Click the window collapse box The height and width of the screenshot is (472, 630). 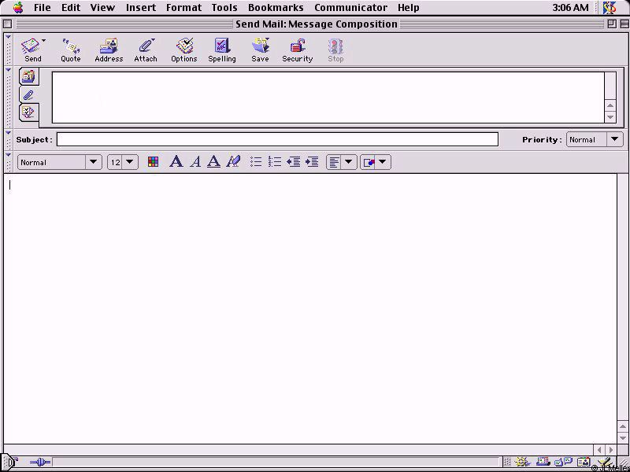(x=624, y=24)
